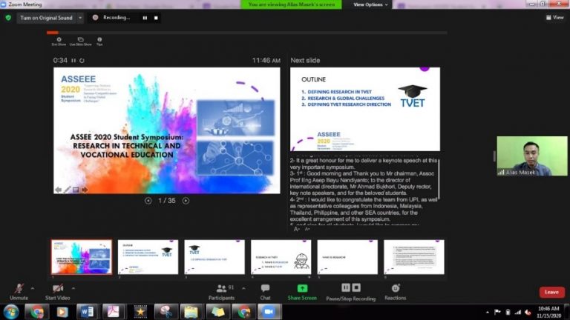Open the sticky notes taskbar icon

pyautogui.click(x=217, y=312)
